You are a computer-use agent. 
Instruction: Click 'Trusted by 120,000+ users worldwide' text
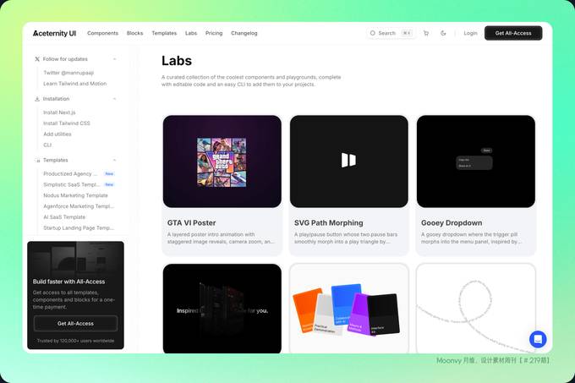[x=75, y=341]
